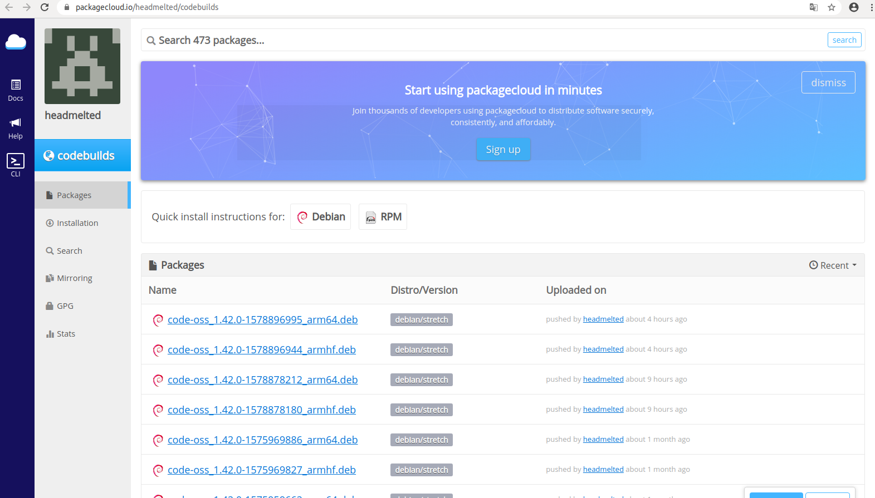Image resolution: width=875 pixels, height=498 pixels.
Task: Click Debian swirl icon of 1578878180_armhf package
Action: (x=158, y=410)
